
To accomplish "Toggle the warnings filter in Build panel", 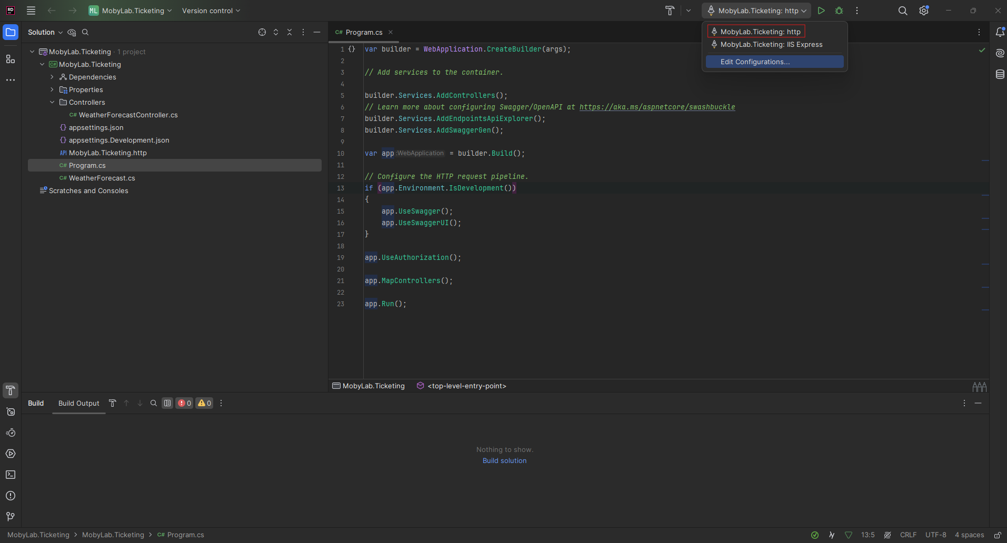I will [204, 403].
